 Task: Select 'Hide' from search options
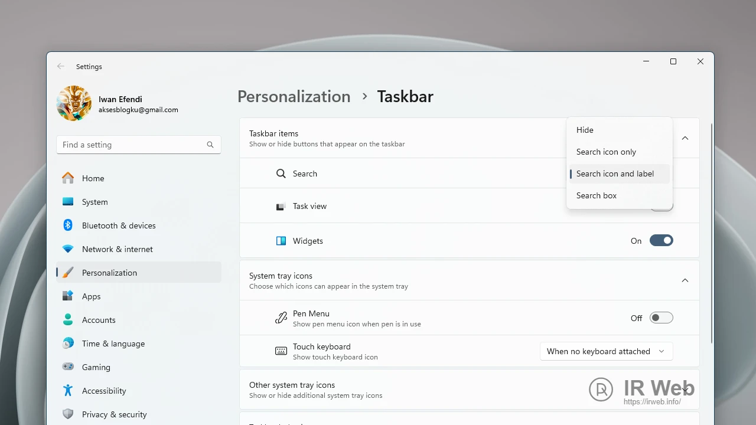[585, 130]
